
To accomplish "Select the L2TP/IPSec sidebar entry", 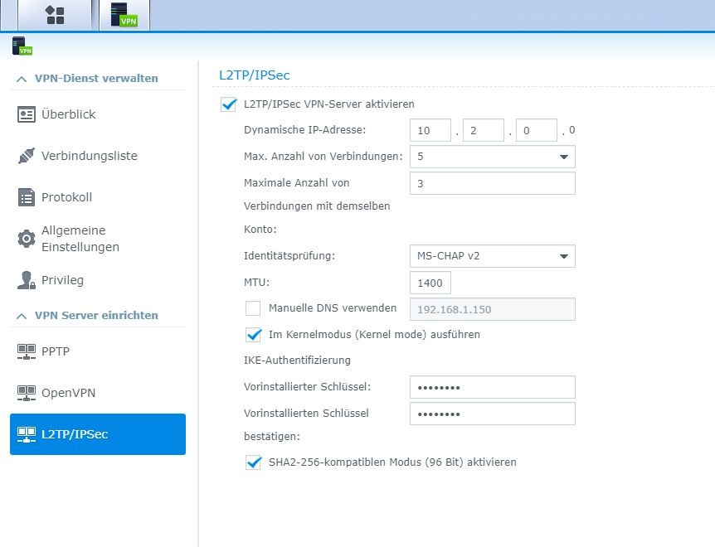I will pos(98,434).
